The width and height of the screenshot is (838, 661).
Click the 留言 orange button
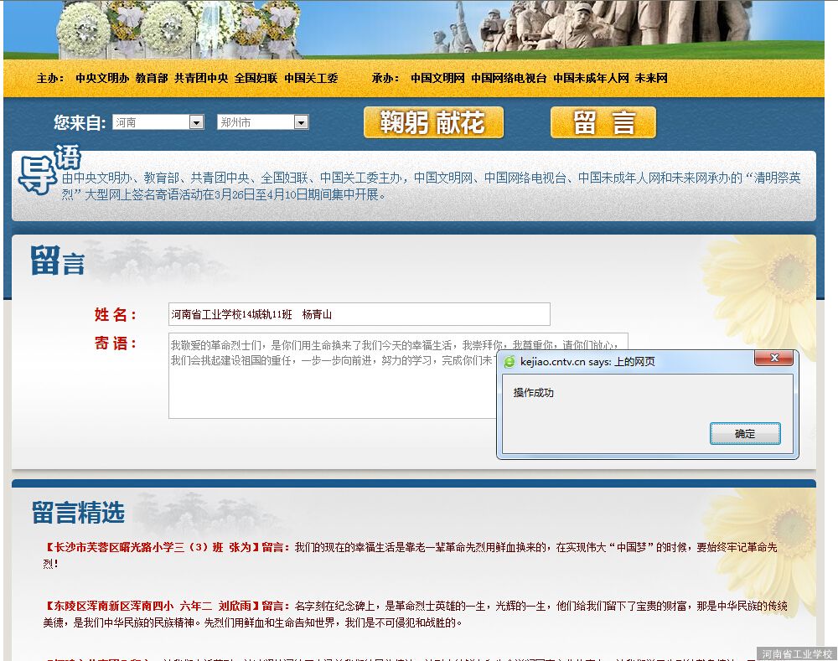coord(603,122)
